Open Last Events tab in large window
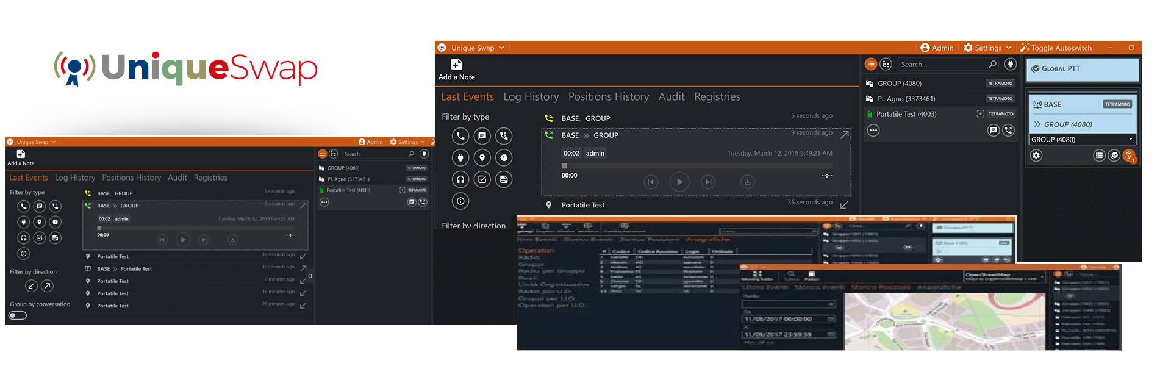The image size is (1171, 366). point(467,96)
